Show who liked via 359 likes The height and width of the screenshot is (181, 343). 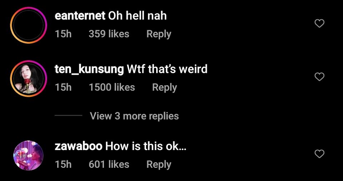tap(109, 34)
